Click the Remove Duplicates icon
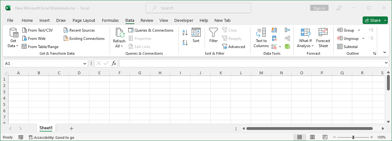 pos(274,39)
